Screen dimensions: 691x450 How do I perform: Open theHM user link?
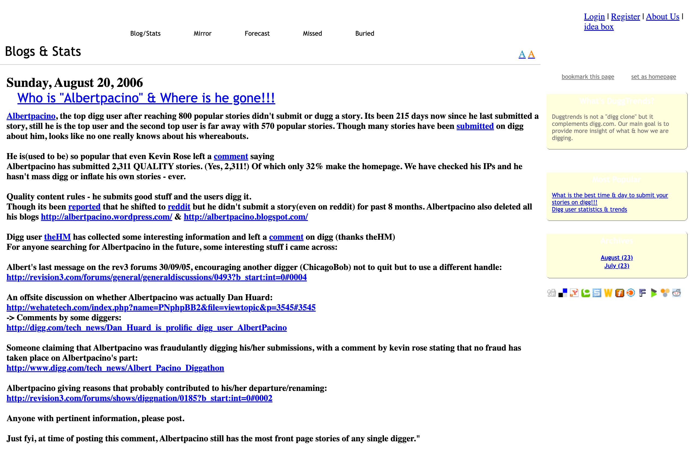tap(57, 237)
